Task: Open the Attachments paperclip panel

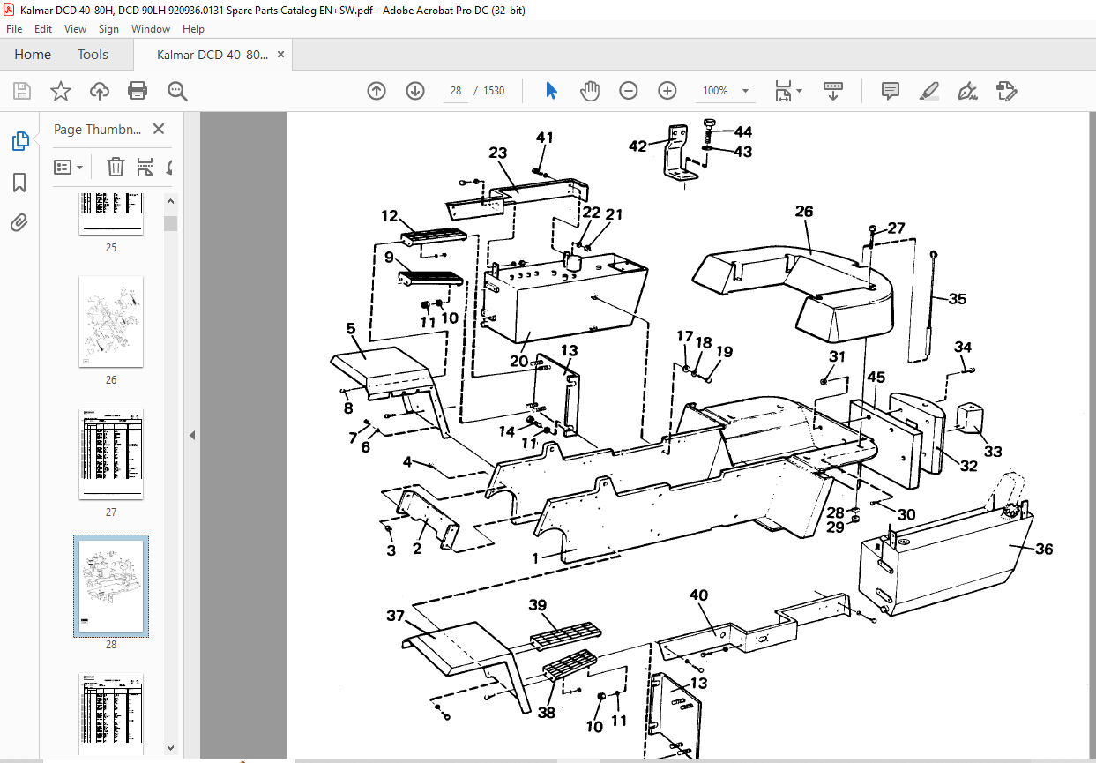Action: coord(19,223)
